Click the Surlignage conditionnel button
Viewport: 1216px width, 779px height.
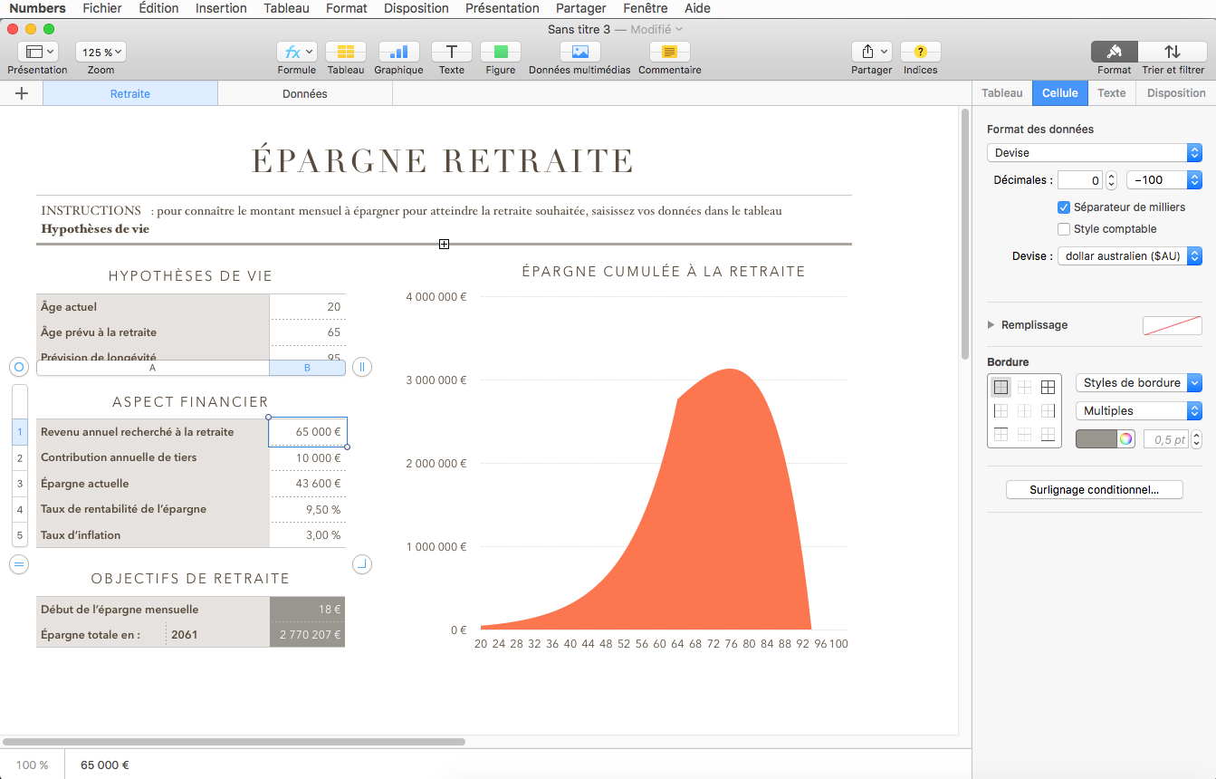[x=1095, y=490]
